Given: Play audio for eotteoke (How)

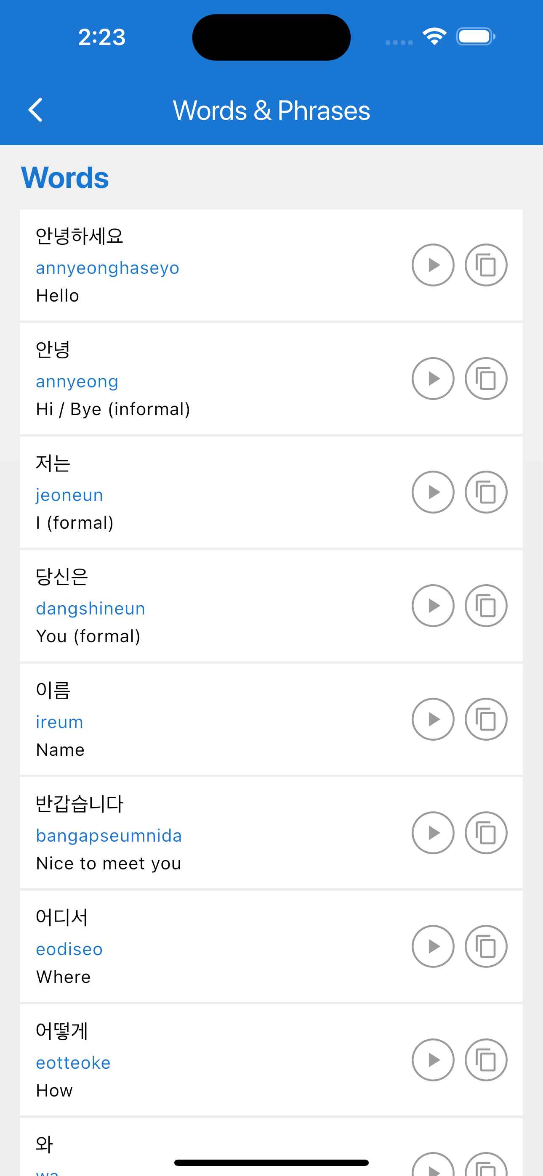Looking at the screenshot, I should (433, 1060).
